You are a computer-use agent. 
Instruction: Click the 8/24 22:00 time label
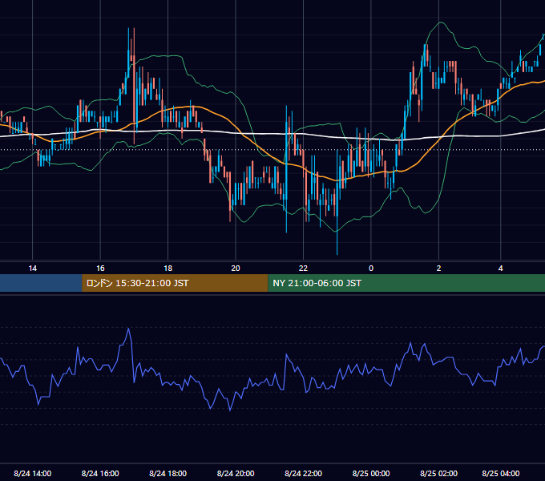pyautogui.click(x=304, y=473)
